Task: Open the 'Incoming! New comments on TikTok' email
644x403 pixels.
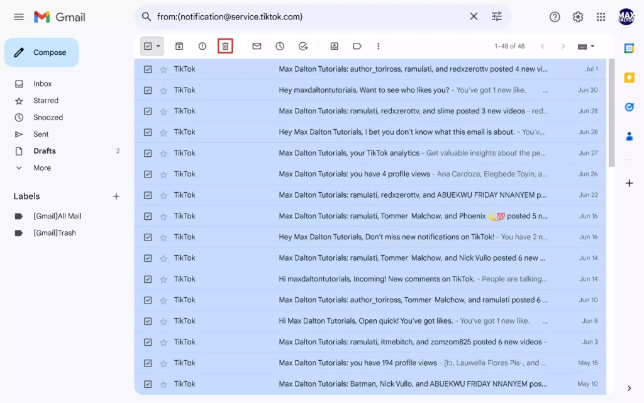Action: click(x=370, y=279)
